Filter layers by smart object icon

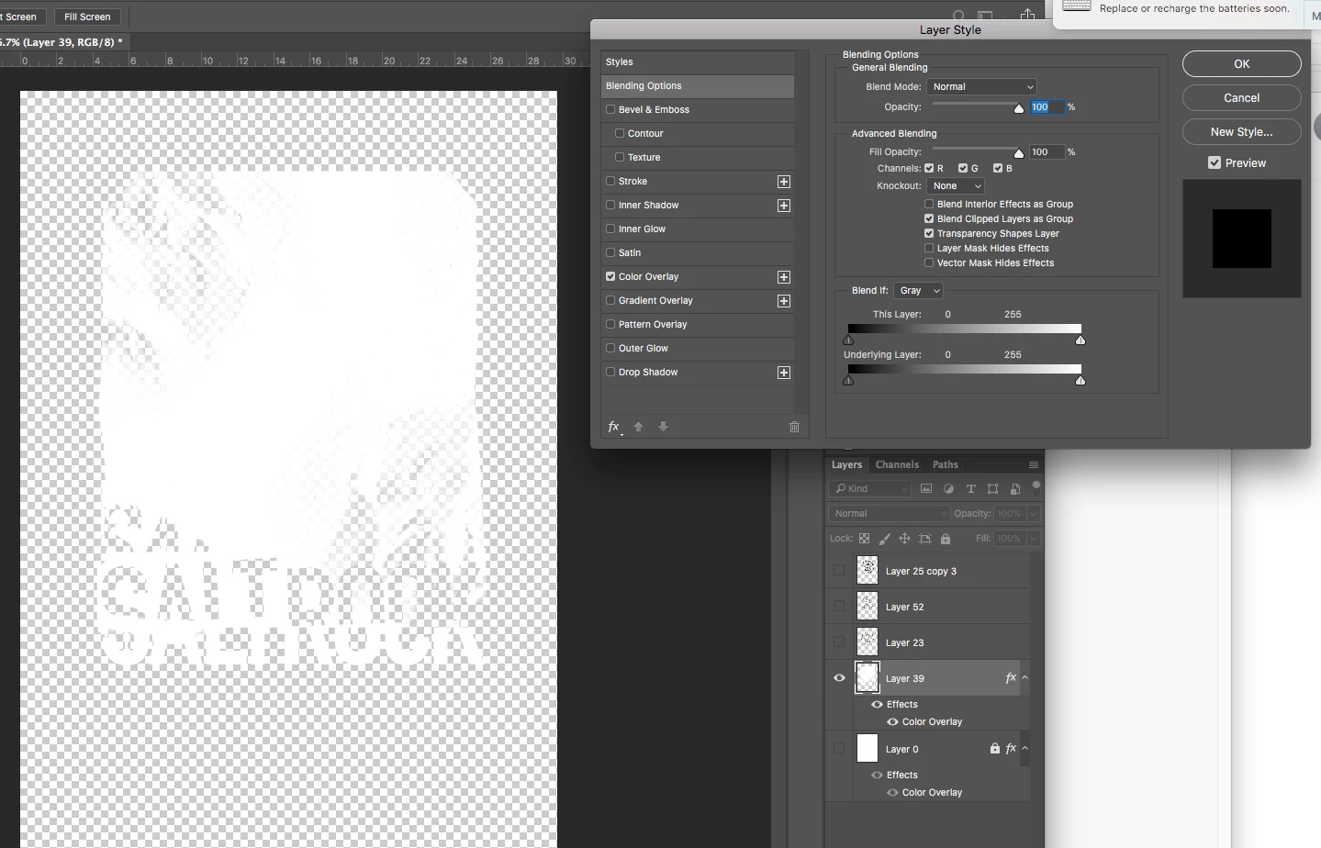1015,489
